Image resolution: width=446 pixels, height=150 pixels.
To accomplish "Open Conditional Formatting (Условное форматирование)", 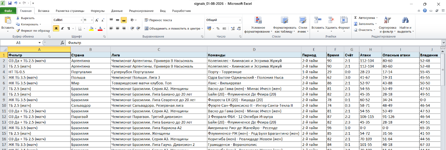I will (258, 25).
